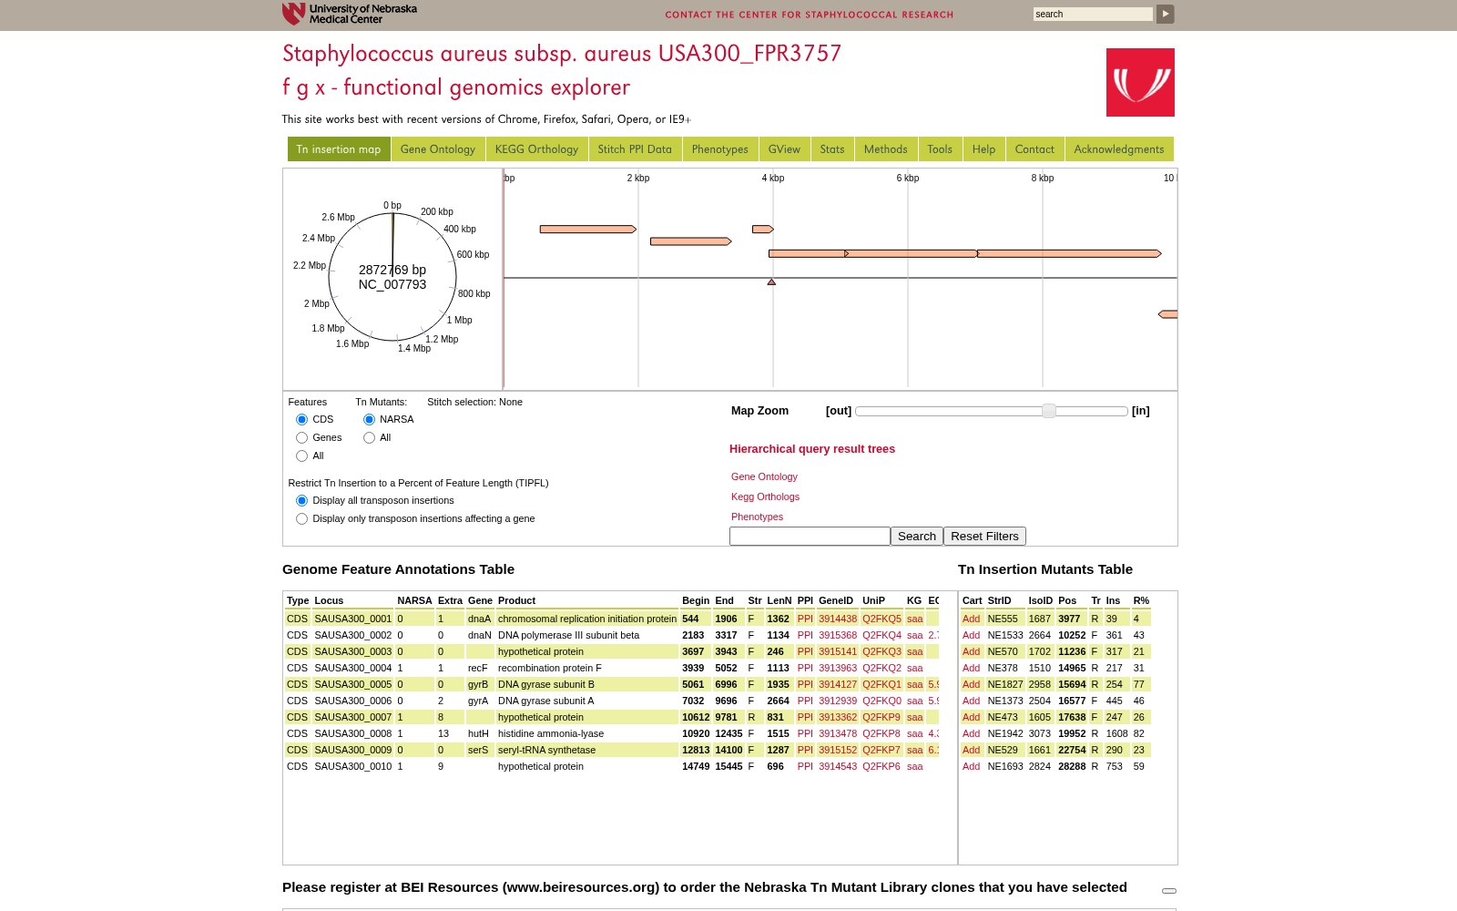Click the Map Zoom slider handle
This screenshot has width=1457, height=911.
pyautogui.click(x=1049, y=411)
